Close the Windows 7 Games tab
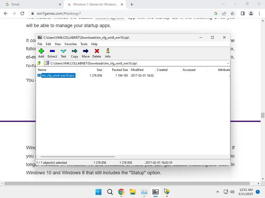Image resolution: width=265 pixels, height=198 pixels. click(x=122, y=4)
